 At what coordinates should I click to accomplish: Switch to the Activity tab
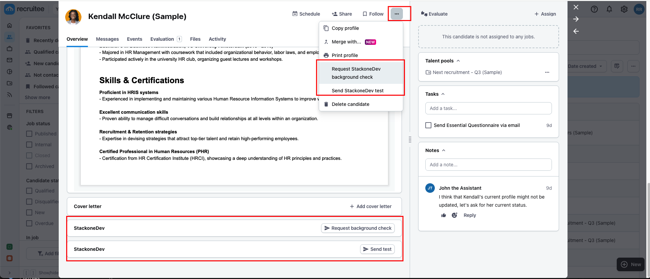click(x=217, y=39)
